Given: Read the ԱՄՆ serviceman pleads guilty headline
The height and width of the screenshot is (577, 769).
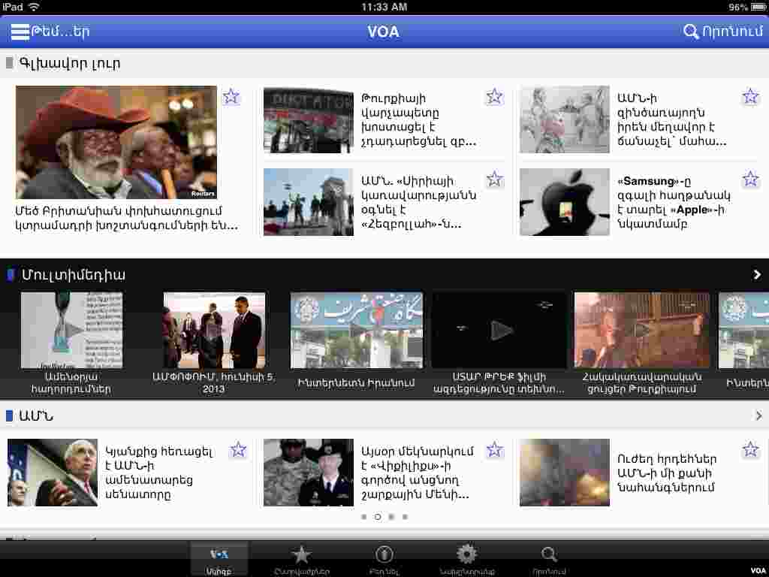Looking at the screenshot, I should tap(671, 119).
